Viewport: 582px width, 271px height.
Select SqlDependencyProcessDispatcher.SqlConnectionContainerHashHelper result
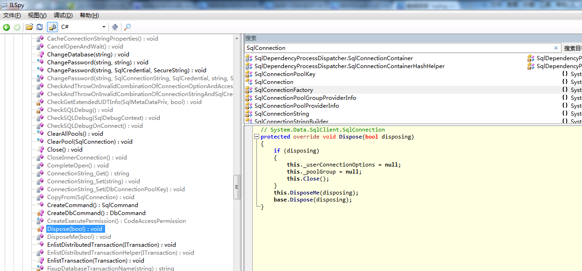point(349,66)
